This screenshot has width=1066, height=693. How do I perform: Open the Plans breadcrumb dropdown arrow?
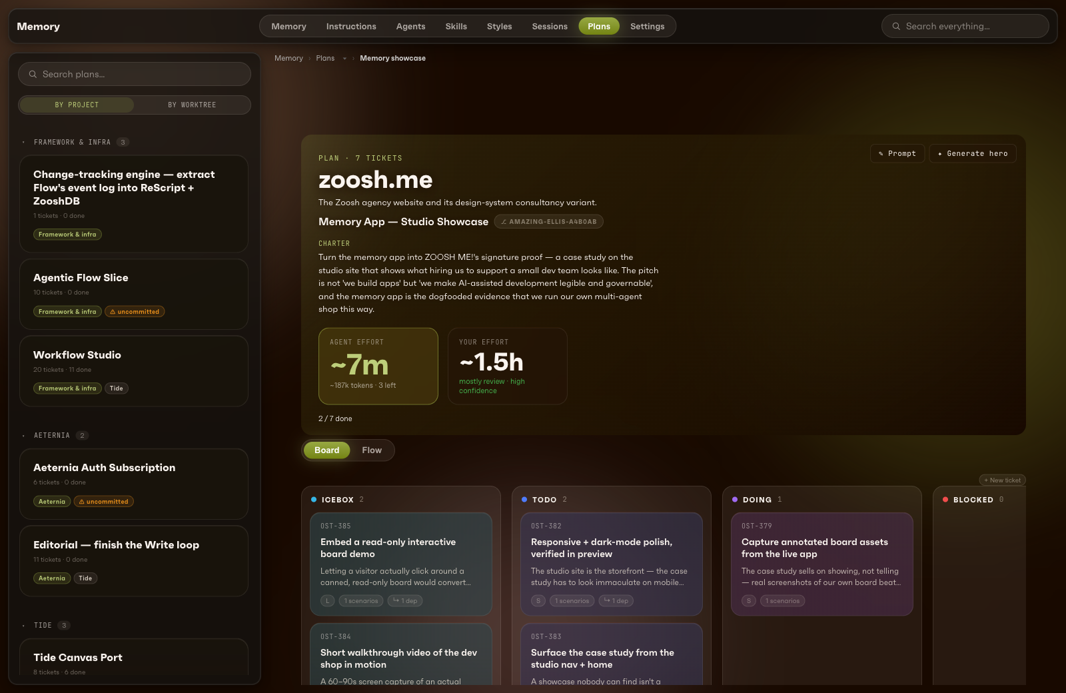(344, 59)
